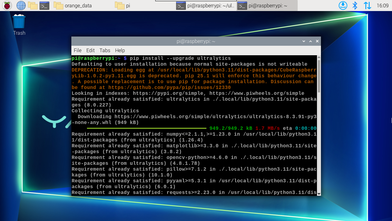
Task: Open the Bluetooth tray menu
Action: coord(355,6)
